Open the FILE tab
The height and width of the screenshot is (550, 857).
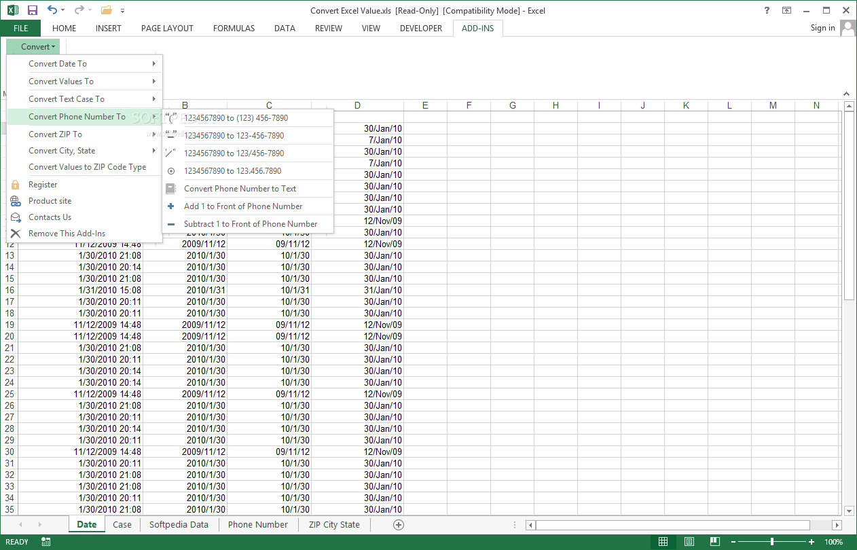(20, 28)
